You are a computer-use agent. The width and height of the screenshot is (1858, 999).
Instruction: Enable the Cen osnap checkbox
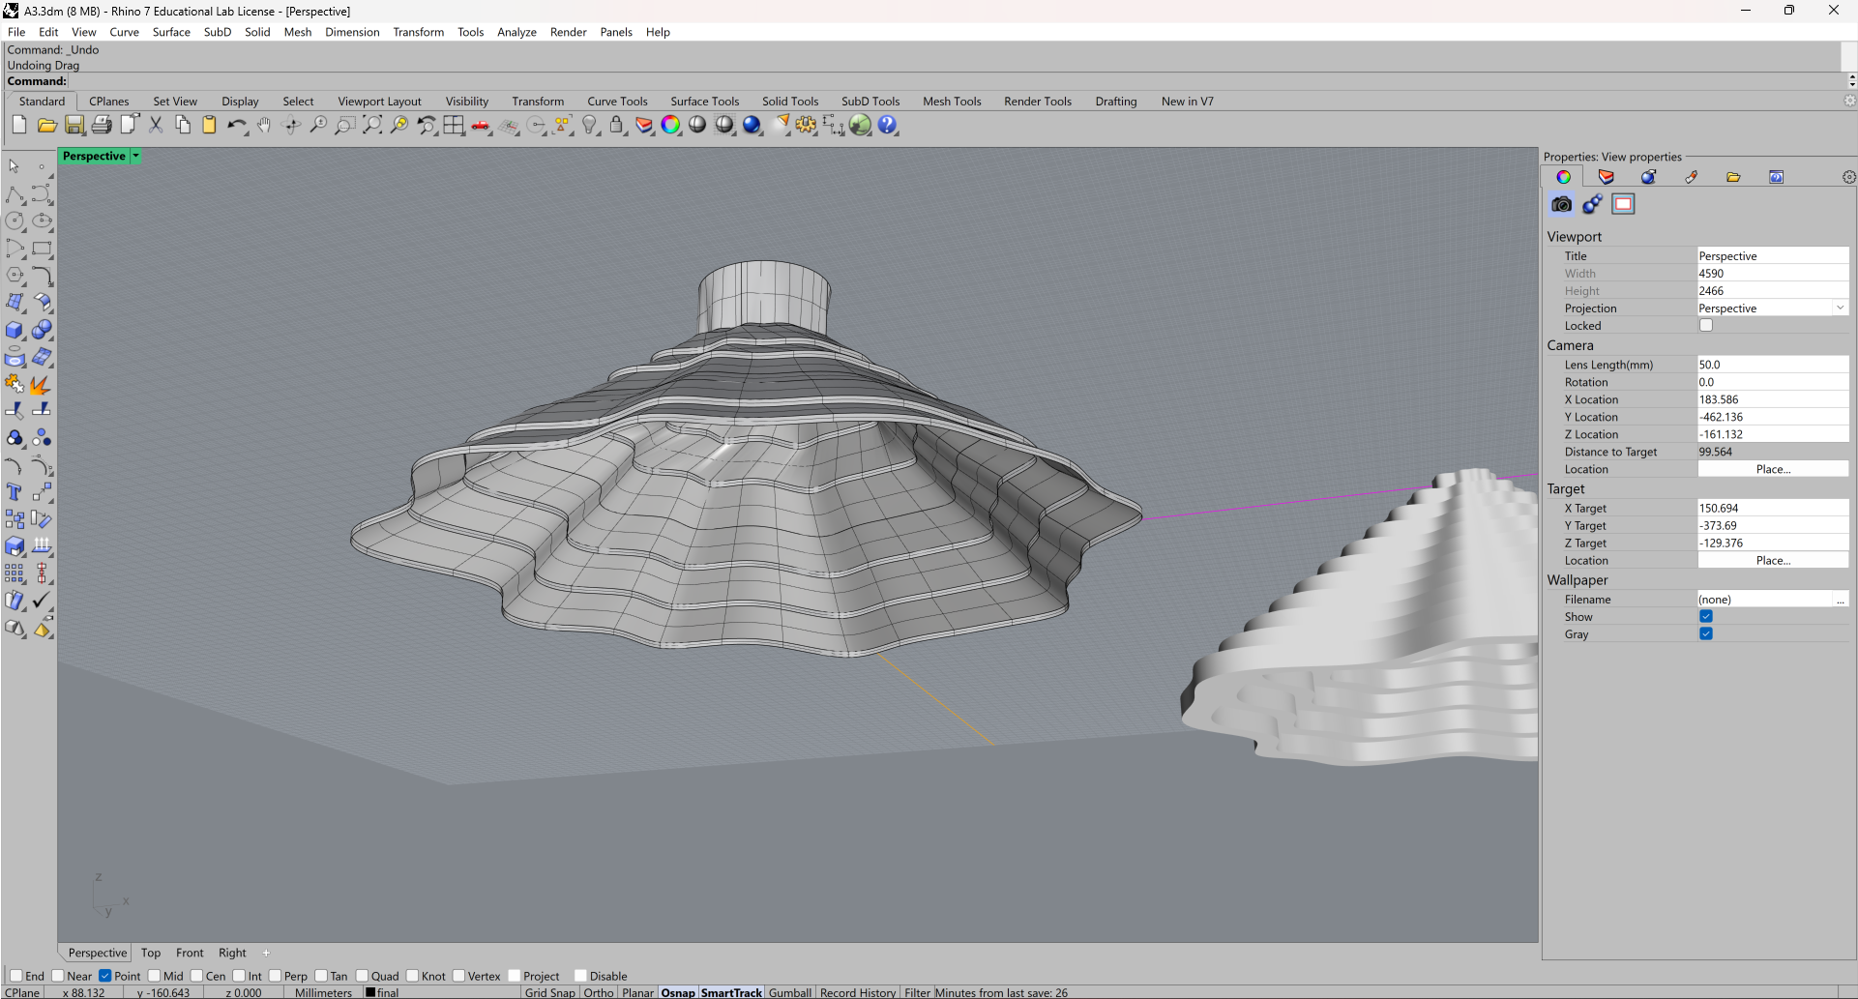click(197, 976)
